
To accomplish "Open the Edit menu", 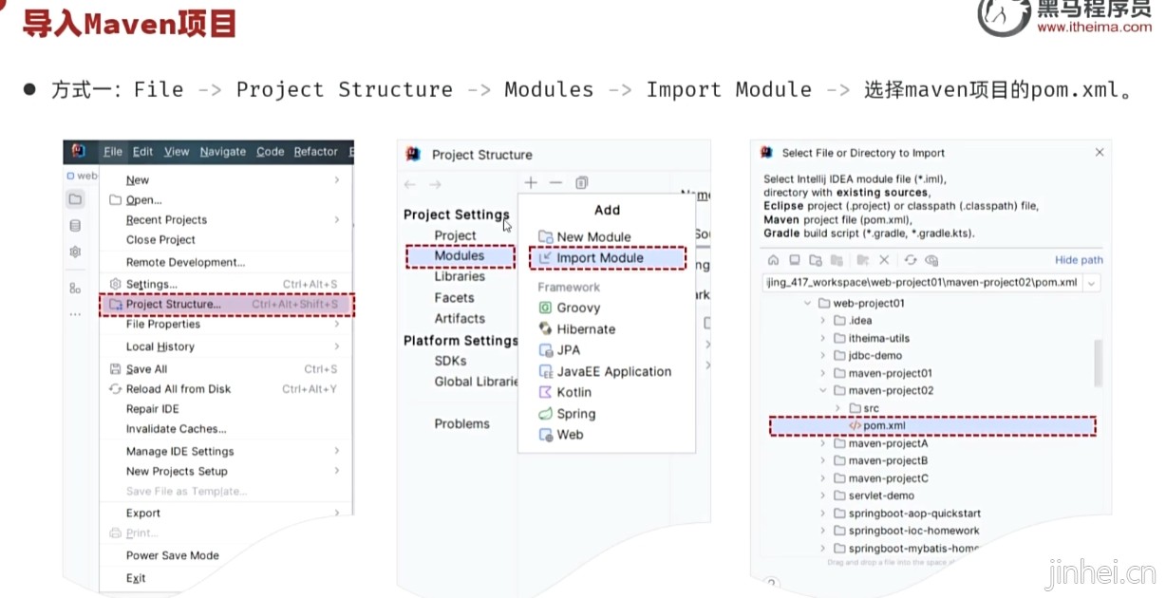I will (142, 152).
